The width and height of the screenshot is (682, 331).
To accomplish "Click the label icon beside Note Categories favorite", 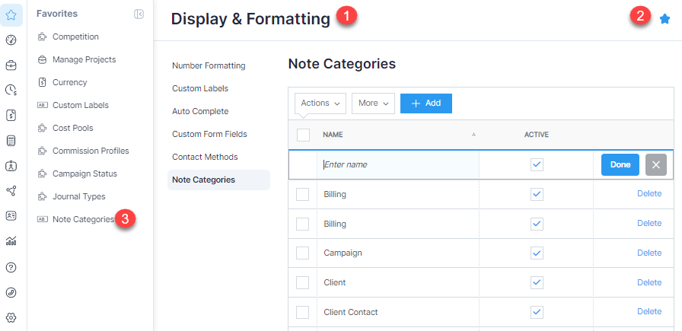I will click(x=42, y=219).
